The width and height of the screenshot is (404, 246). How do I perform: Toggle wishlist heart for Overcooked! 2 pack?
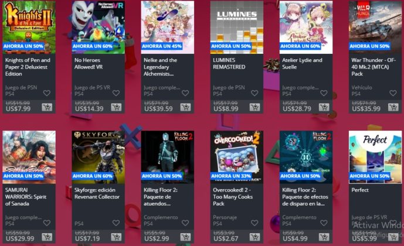pos(254,223)
